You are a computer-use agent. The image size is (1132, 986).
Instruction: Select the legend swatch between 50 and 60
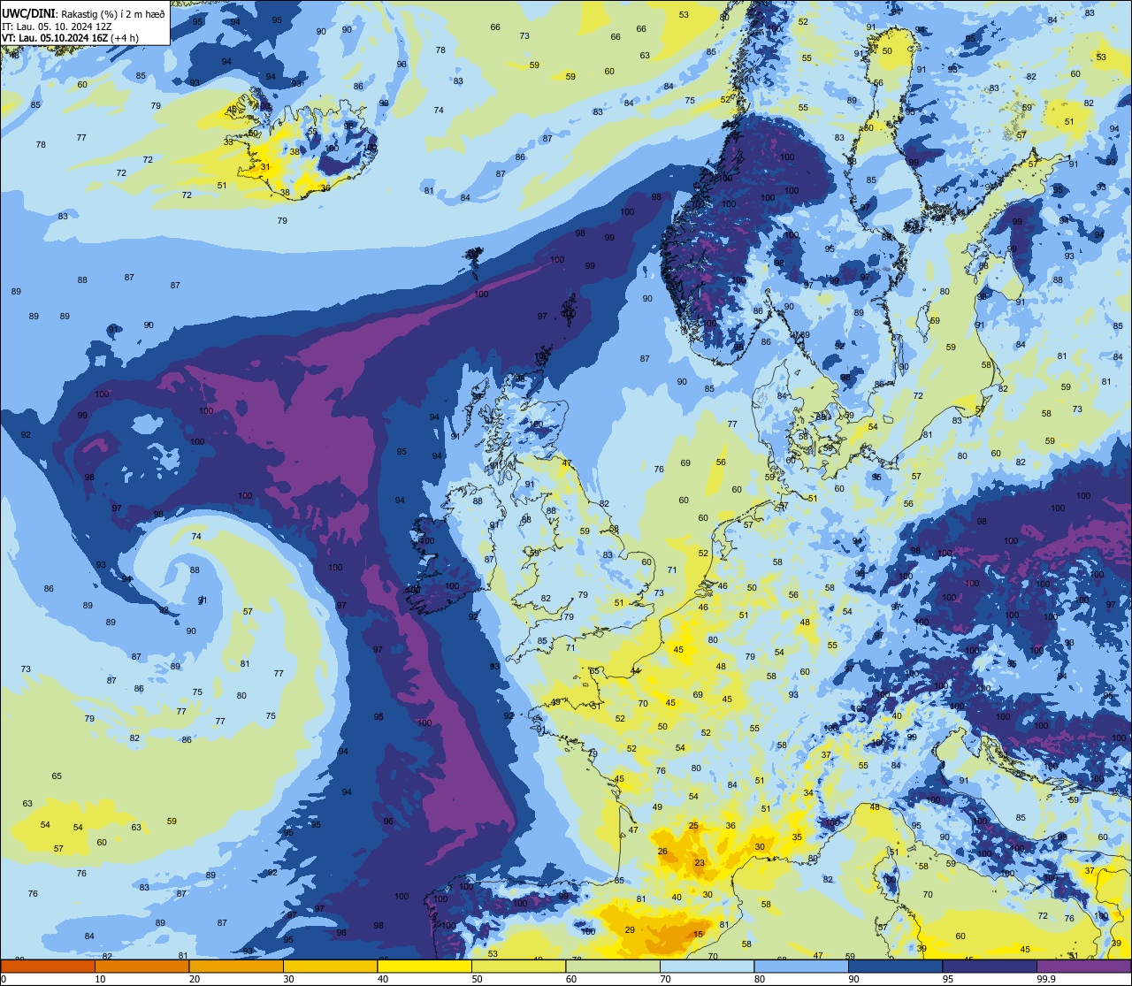pos(518,966)
